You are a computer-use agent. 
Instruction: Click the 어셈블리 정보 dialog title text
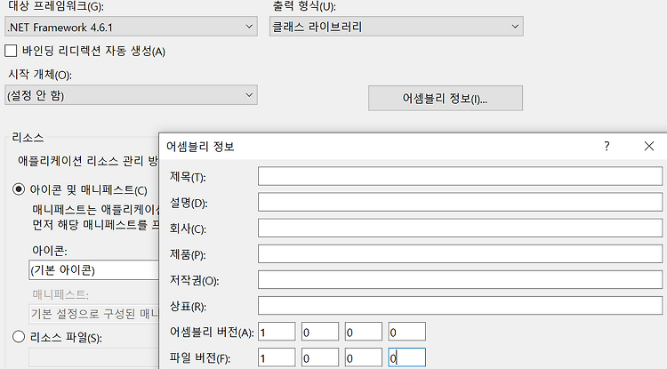200,147
